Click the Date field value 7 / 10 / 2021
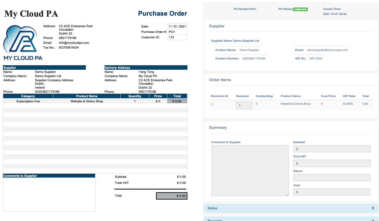Screen dimensions: 379x221 (x=177, y=26)
